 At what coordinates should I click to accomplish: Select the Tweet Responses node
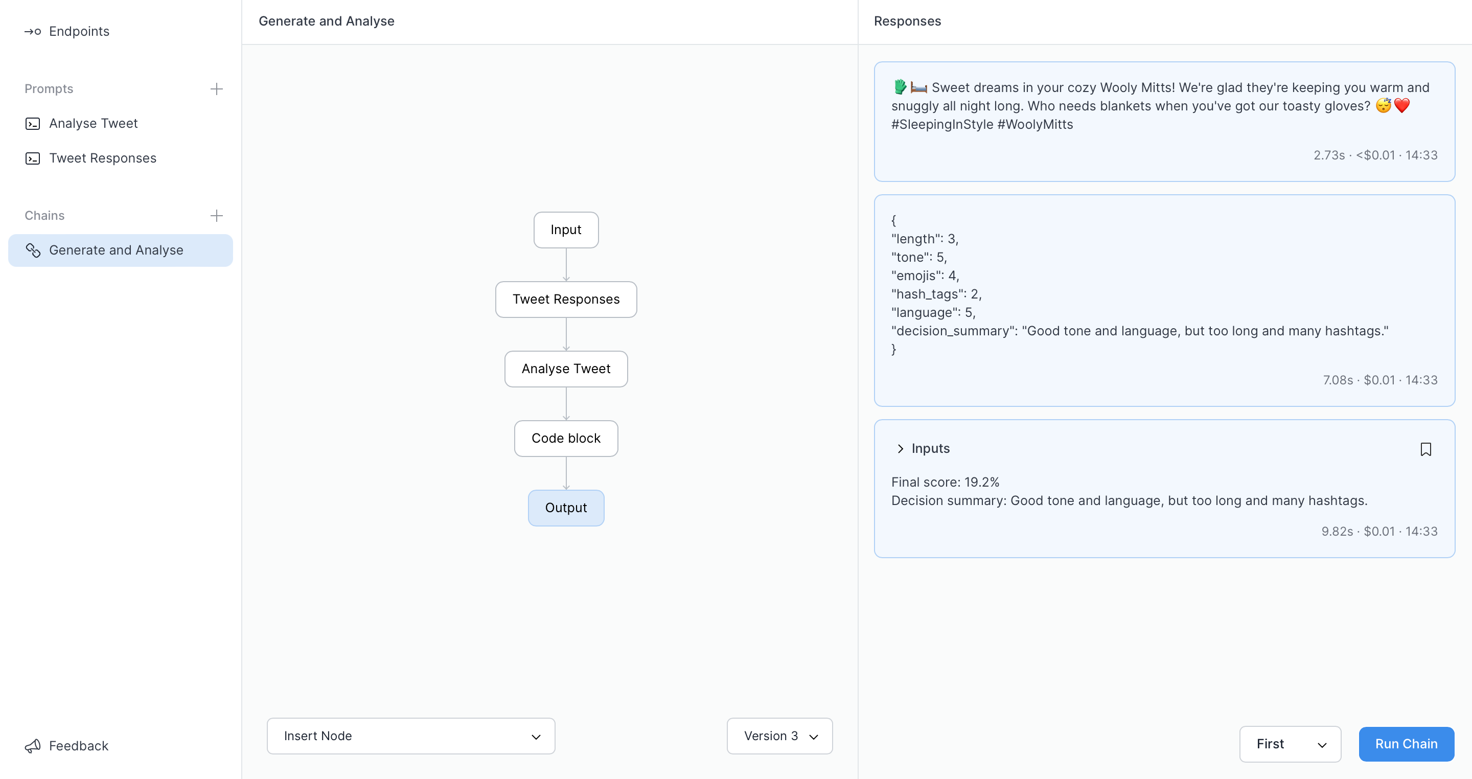click(566, 300)
